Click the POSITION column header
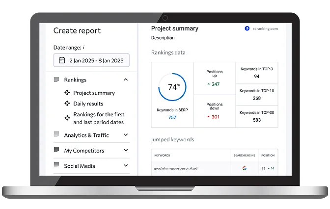 268,156
